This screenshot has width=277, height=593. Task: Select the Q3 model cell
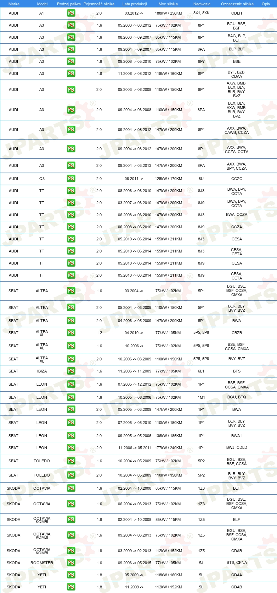pos(42,179)
